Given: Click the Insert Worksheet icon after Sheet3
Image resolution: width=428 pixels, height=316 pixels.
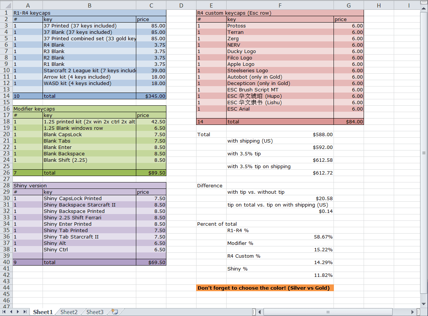Looking at the screenshot, I should click(x=115, y=312).
